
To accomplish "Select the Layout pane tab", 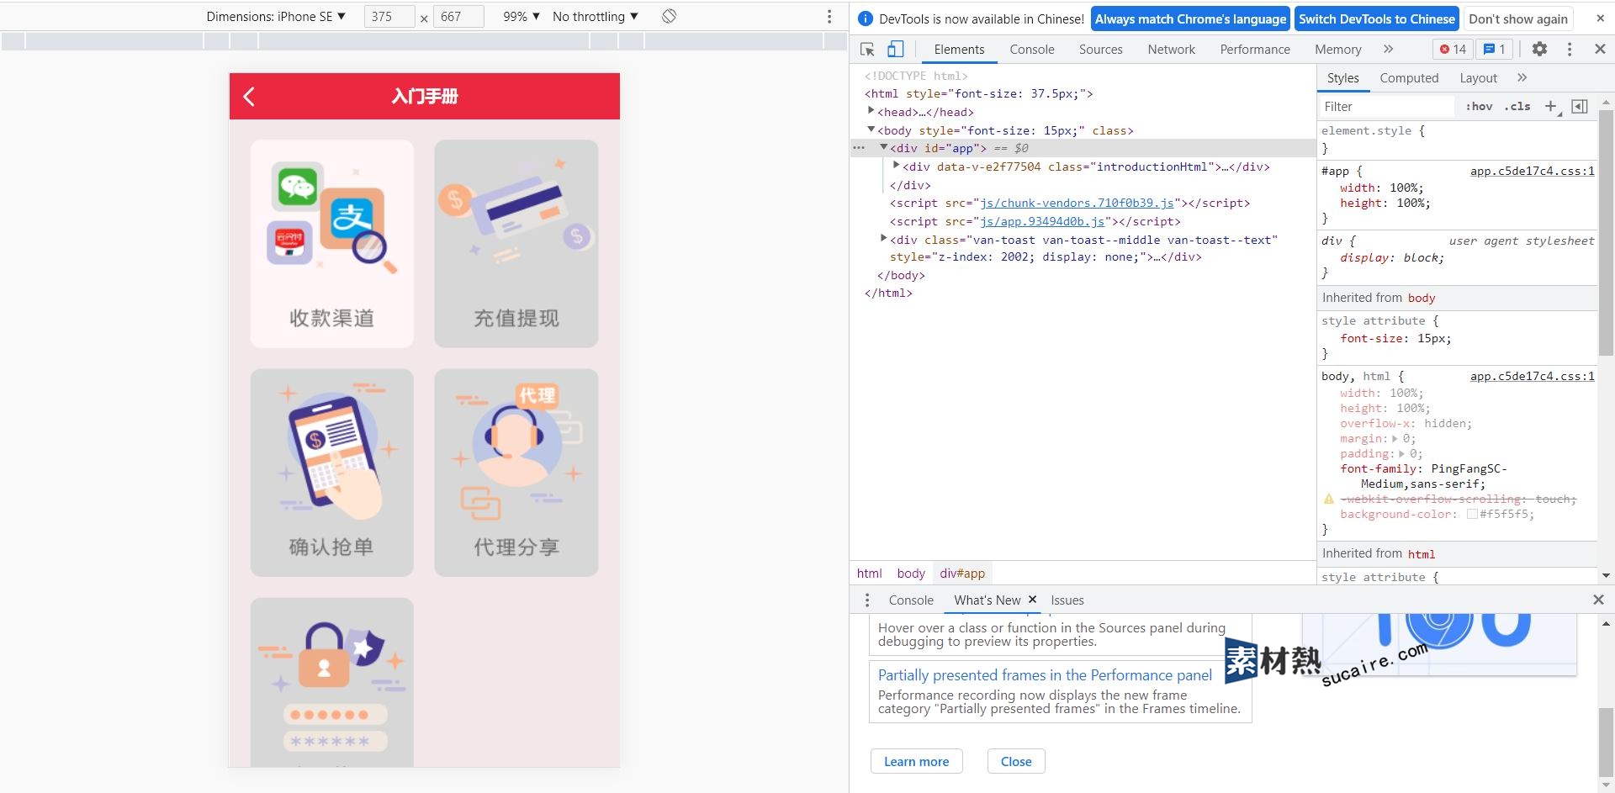I will pyautogui.click(x=1478, y=78).
